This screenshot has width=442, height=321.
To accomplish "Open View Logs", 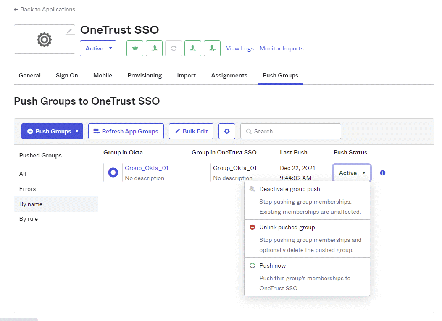I will (240, 48).
